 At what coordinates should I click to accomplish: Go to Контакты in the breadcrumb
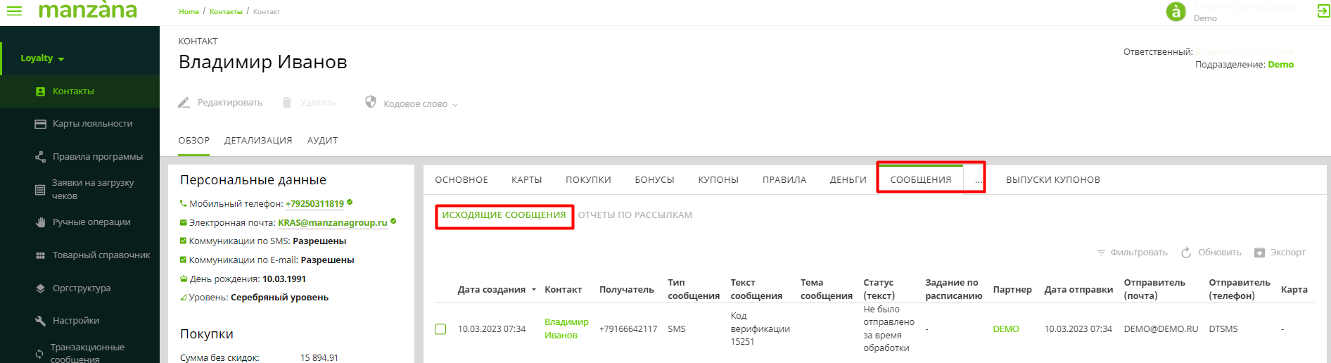click(x=226, y=12)
